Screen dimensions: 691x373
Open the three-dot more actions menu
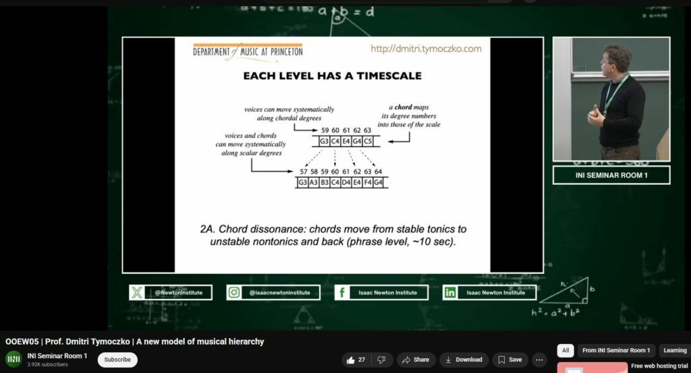point(540,360)
